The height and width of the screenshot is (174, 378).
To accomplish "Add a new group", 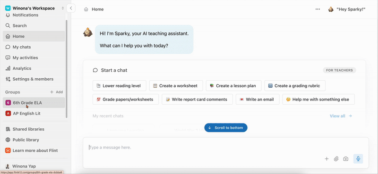I will pyautogui.click(x=56, y=92).
